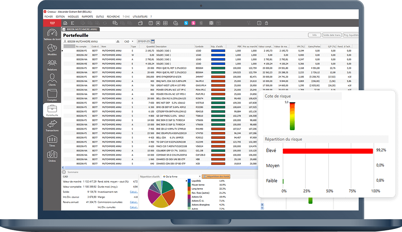Open the Ordres module
The image size is (402, 232).
click(x=52, y=156)
